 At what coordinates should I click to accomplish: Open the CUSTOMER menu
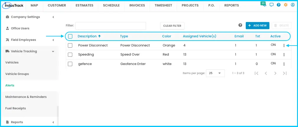click(x=57, y=6)
